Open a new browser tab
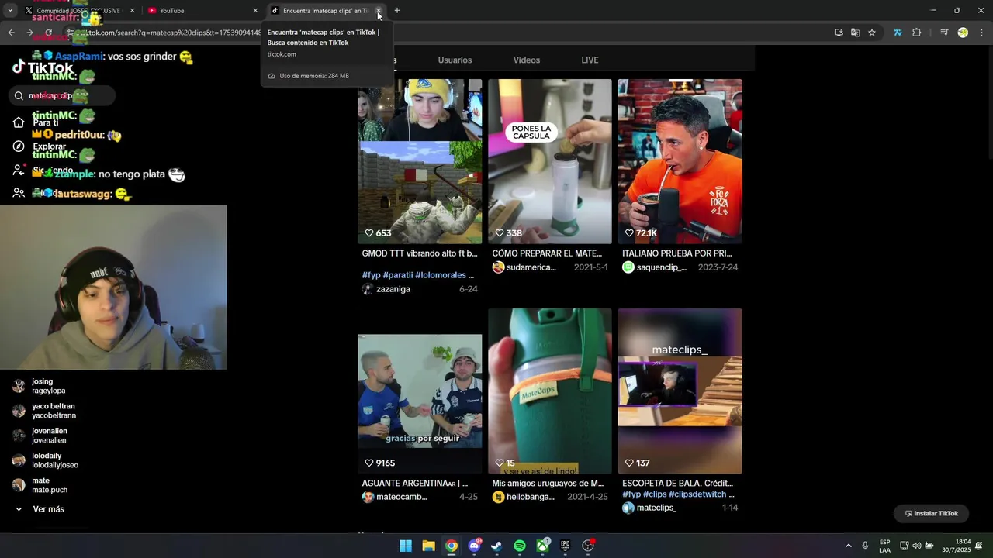993x558 pixels. point(397,11)
